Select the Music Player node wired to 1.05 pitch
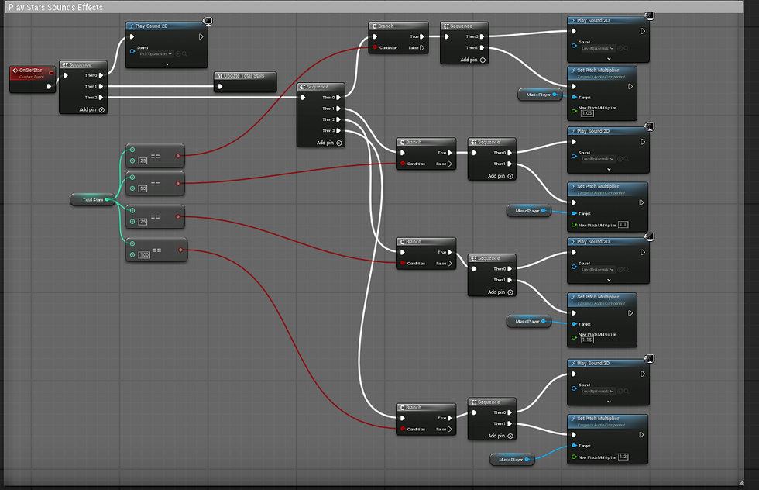This screenshot has height=490, width=759. (541, 95)
